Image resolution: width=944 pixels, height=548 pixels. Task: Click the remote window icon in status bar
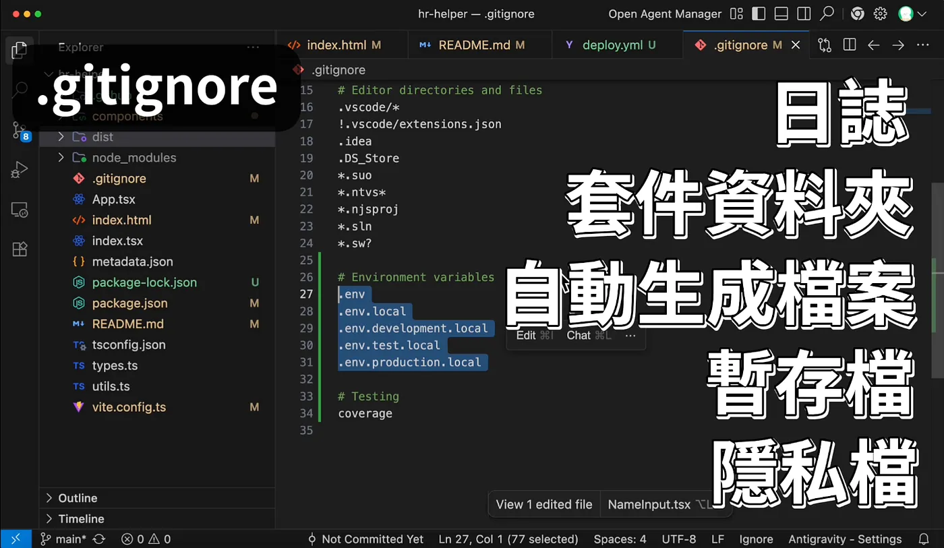(x=16, y=539)
